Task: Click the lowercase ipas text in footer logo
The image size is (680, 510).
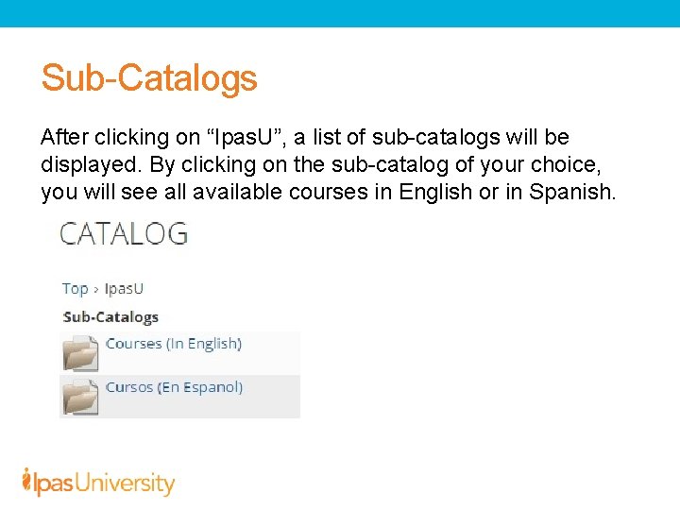Action: point(52,484)
